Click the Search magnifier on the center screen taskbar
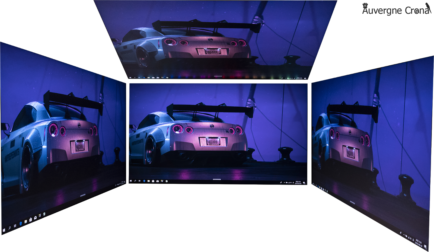The height and width of the screenshot is (252, 434). [135, 181]
